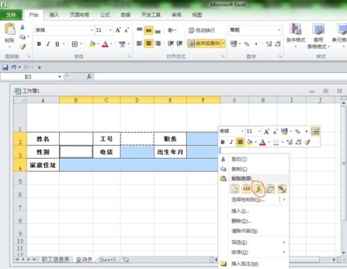Switch to the Formulas tab
This screenshot has width=347, height=269.
pyautogui.click(x=105, y=15)
